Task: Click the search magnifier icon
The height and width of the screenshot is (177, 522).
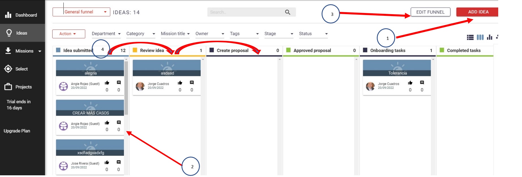Action: [288, 12]
